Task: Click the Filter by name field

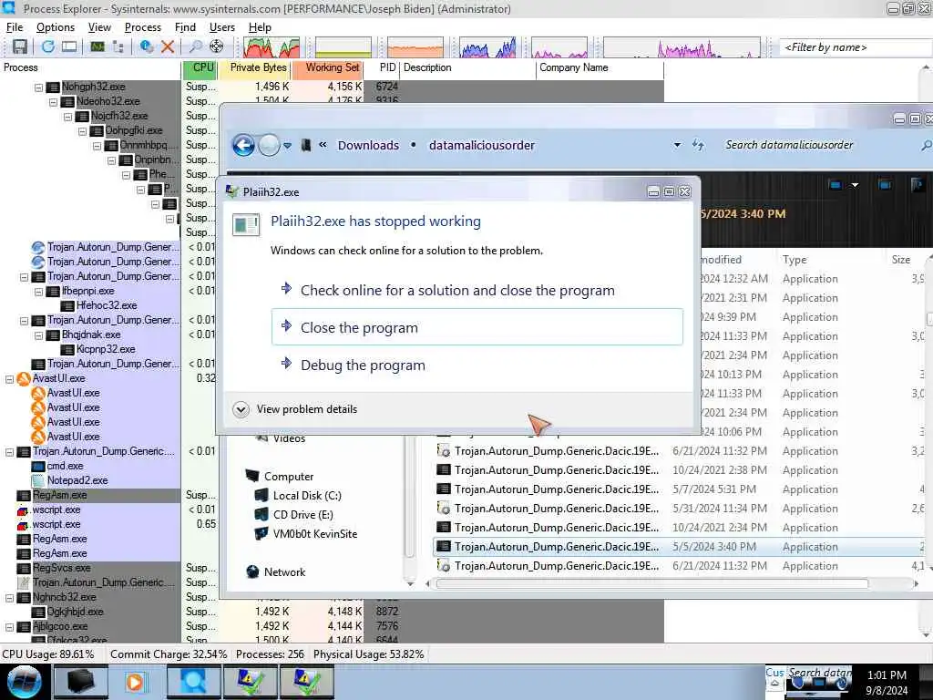Action: click(855, 47)
